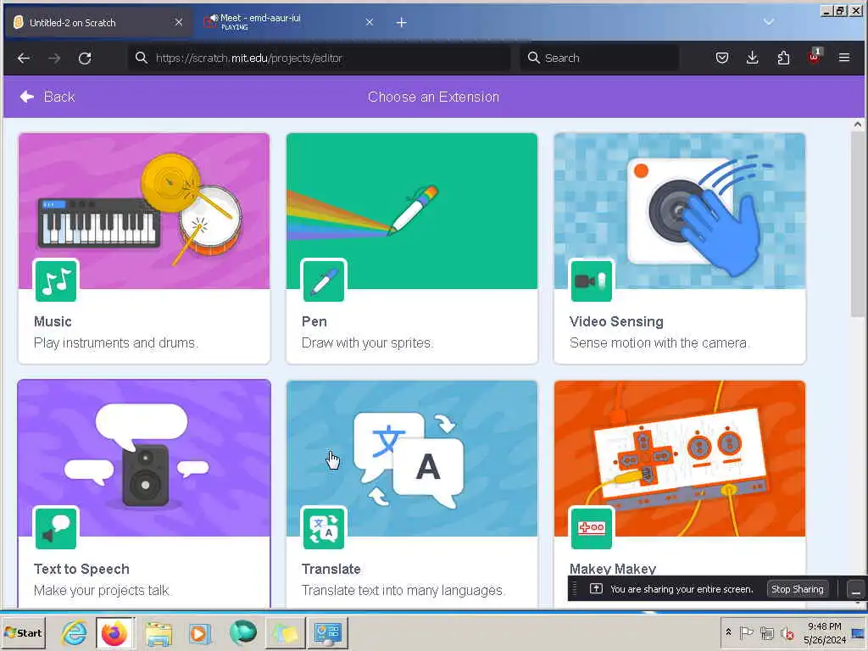This screenshot has width=868, height=651.
Task: Select the Makey Makey card artwork
Action: pyautogui.click(x=680, y=459)
